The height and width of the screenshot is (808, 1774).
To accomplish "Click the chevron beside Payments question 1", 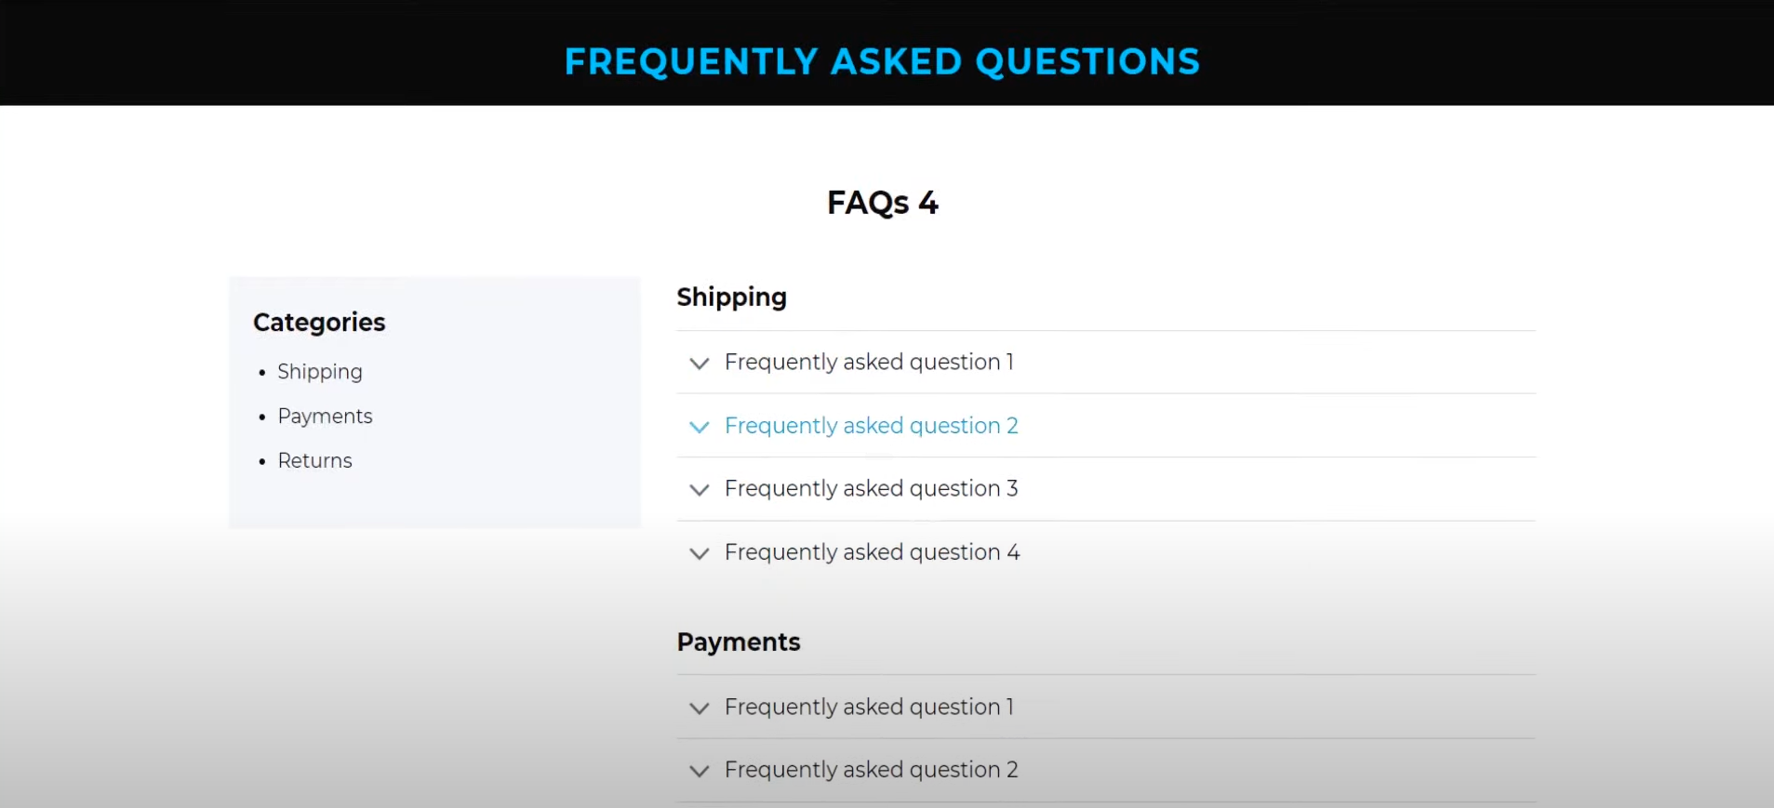I will 700,709.
